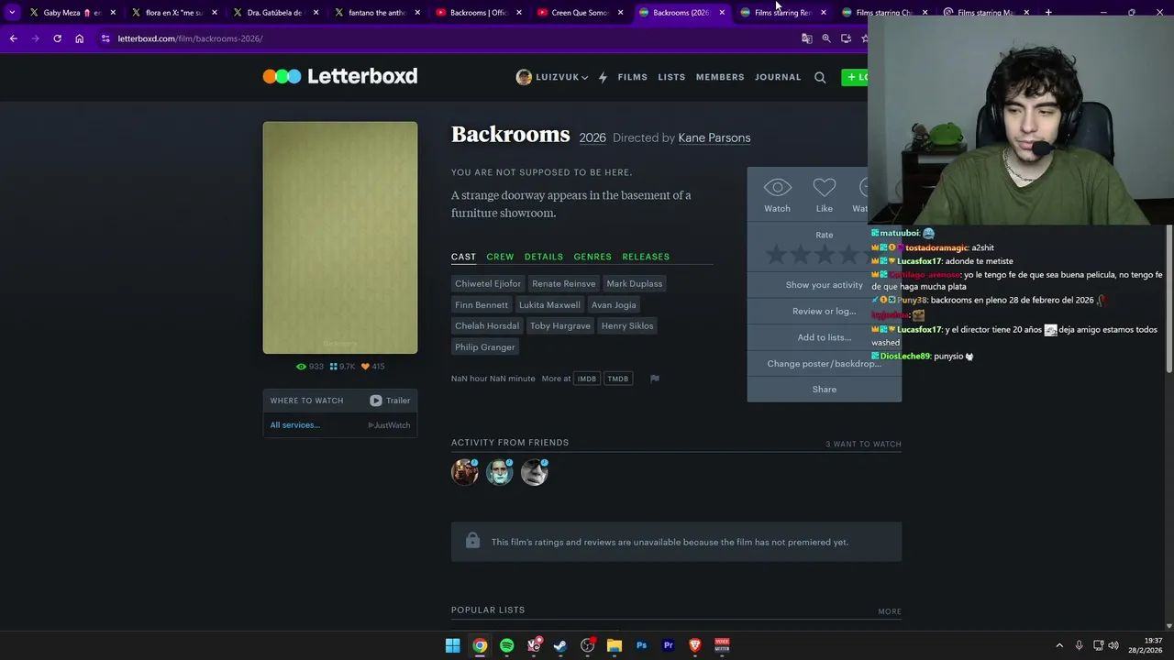Image resolution: width=1174 pixels, height=660 pixels.
Task: Open first friend avatar in activity
Action: click(x=465, y=472)
